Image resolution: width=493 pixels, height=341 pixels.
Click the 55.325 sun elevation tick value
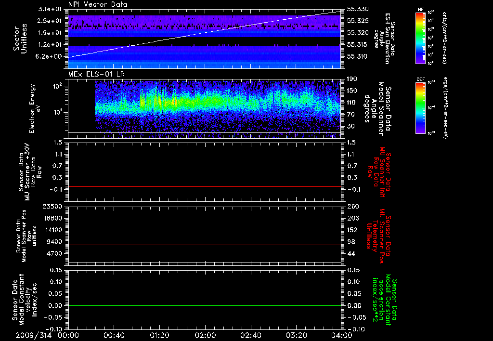click(358, 21)
